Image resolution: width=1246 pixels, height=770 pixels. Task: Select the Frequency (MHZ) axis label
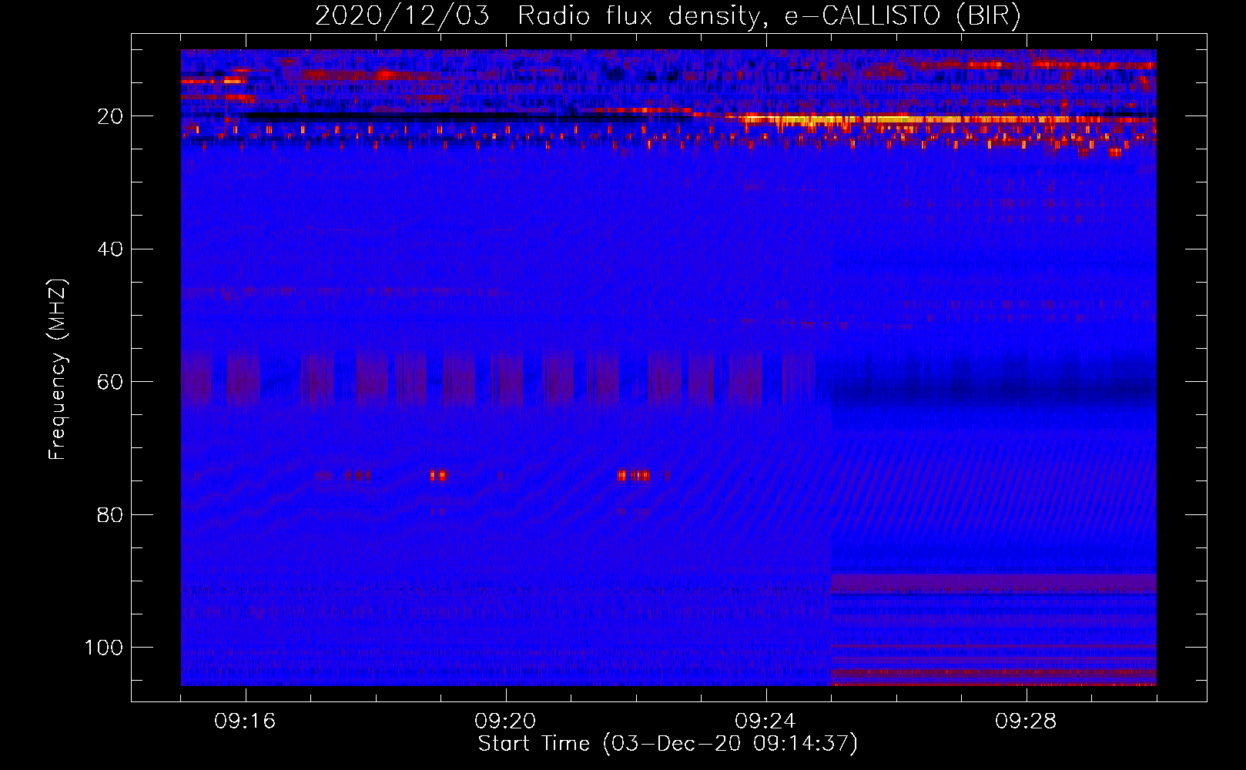58,370
